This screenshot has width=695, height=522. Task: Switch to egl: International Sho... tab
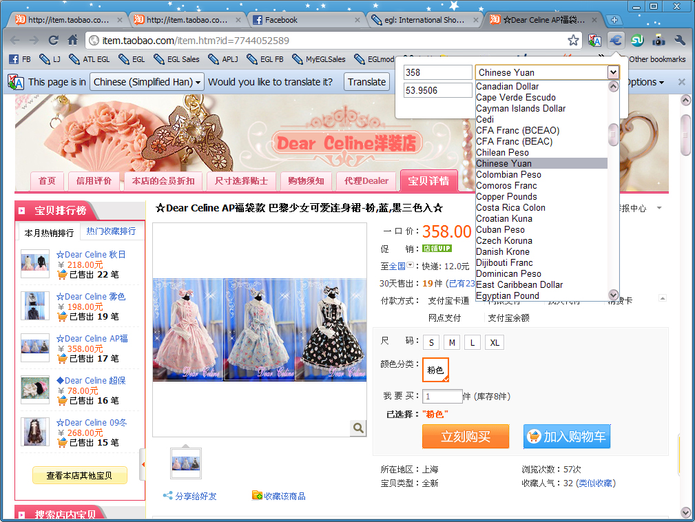(424, 20)
